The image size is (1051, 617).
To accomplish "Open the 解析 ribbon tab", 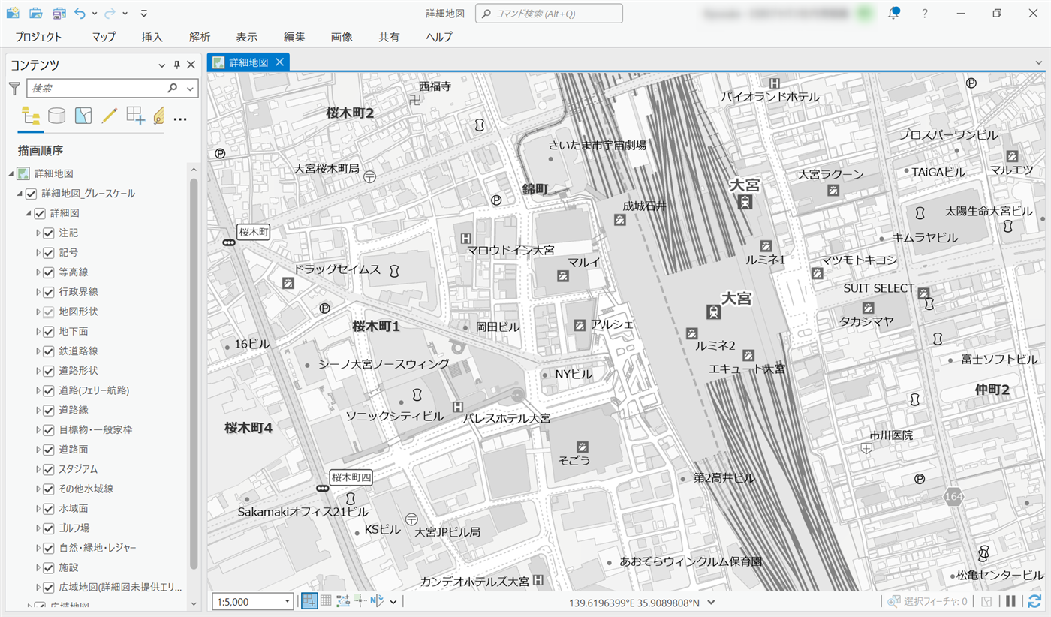I will pos(200,37).
